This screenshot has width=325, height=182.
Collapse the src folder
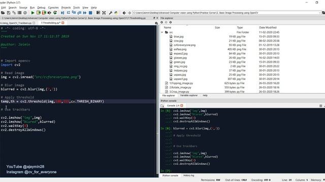[x=162, y=32]
